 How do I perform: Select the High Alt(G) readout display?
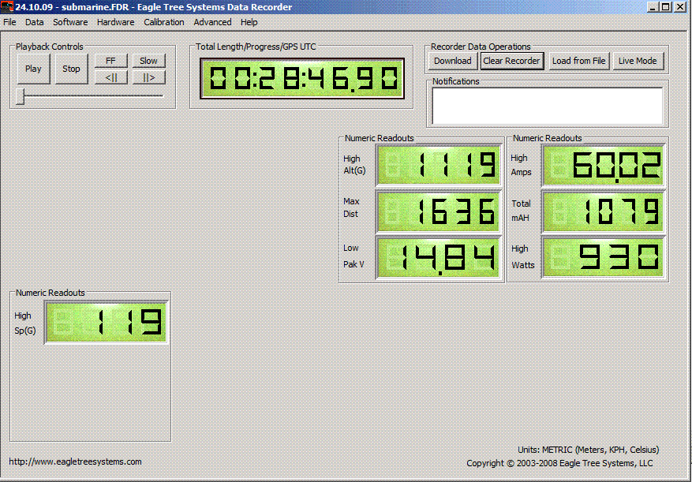pyautogui.click(x=439, y=165)
